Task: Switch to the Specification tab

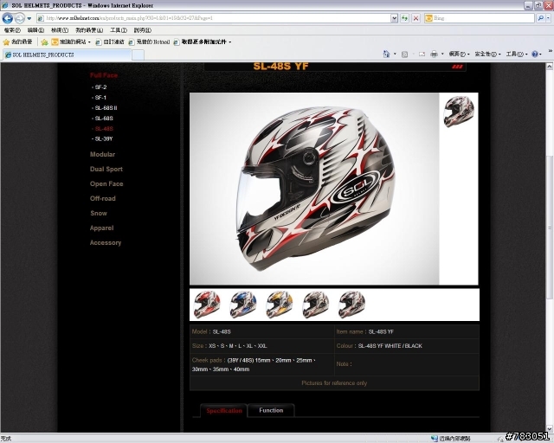Action: (x=224, y=411)
